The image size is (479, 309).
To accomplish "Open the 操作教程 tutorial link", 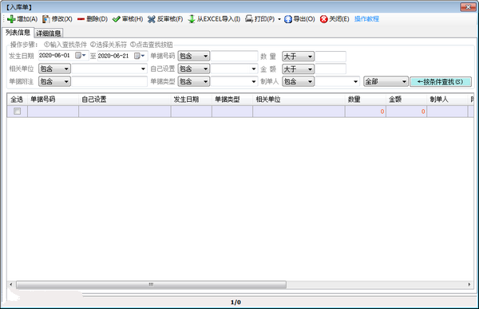I will coord(366,19).
